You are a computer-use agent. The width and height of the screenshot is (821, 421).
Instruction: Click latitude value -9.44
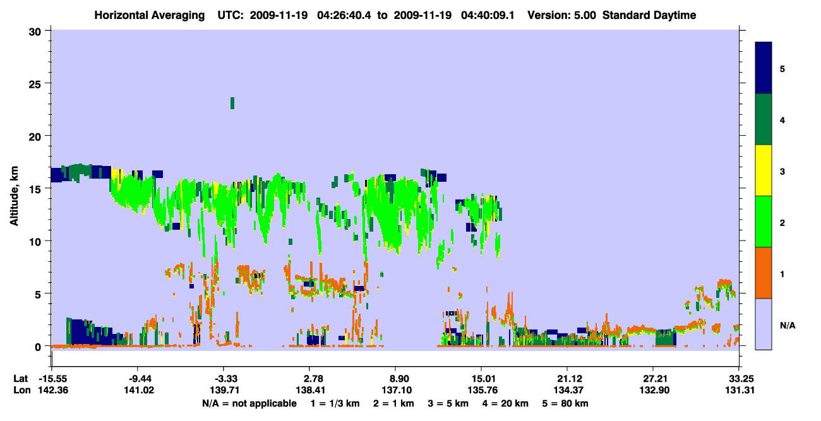click(138, 379)
